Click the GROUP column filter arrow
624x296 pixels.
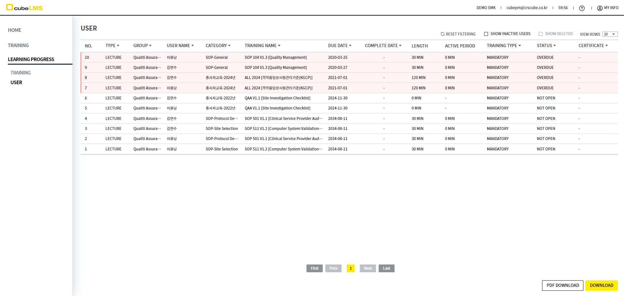[x=150, y=46]
